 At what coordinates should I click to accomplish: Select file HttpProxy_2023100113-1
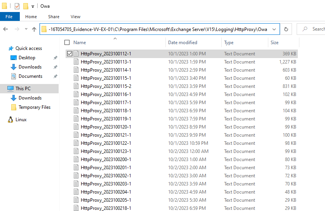point(106,62)
